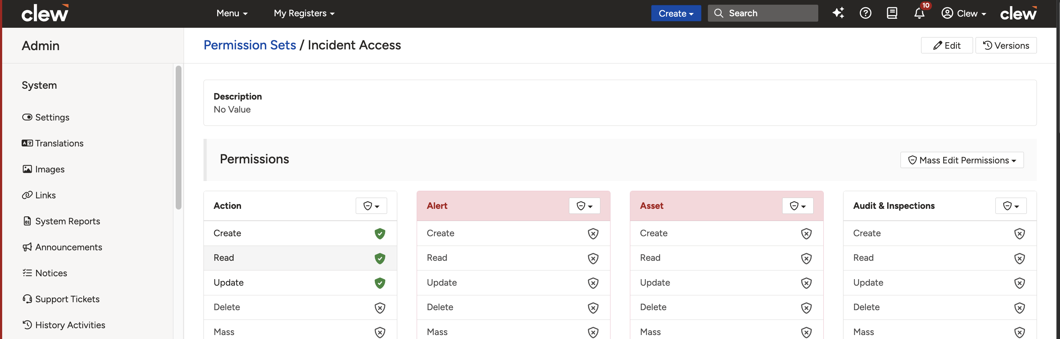
Task: Go to Settings in Admin sidebar
Action: click(46, 117)
